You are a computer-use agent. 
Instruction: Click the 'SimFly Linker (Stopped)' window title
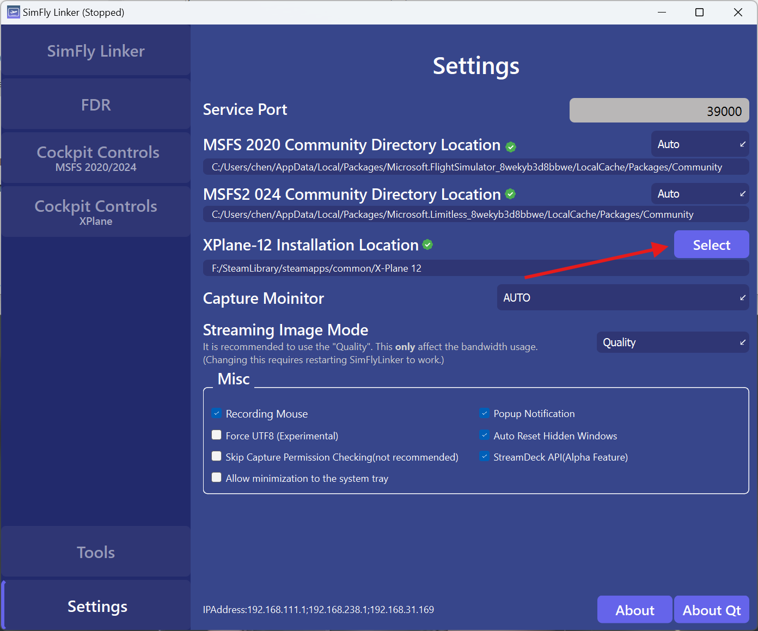tap(74, 12)
